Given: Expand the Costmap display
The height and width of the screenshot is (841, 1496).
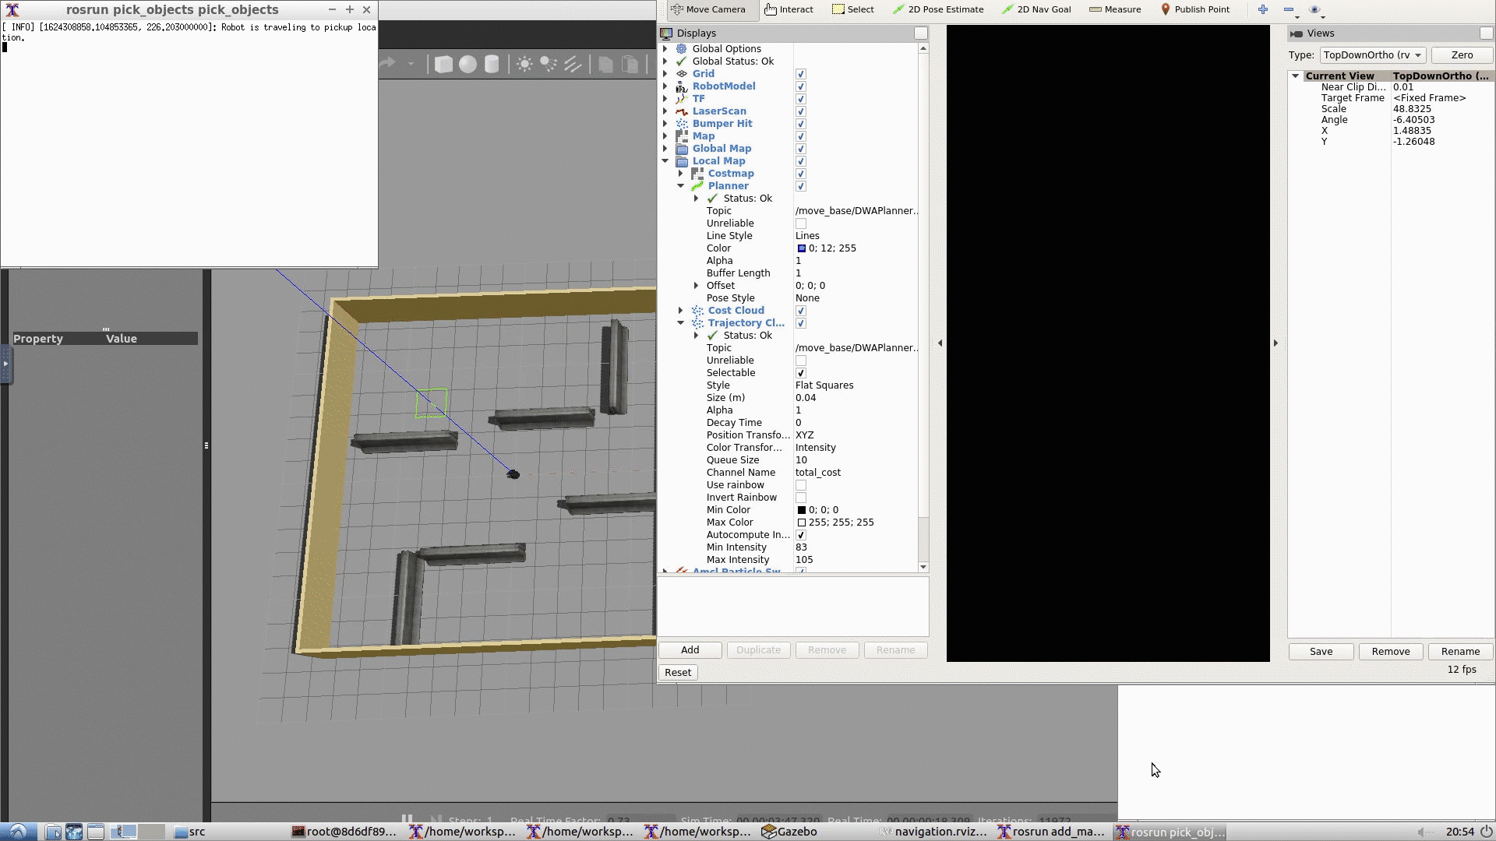Looking at the screenshot, I should pyautogui.click(x=681, y=174).
